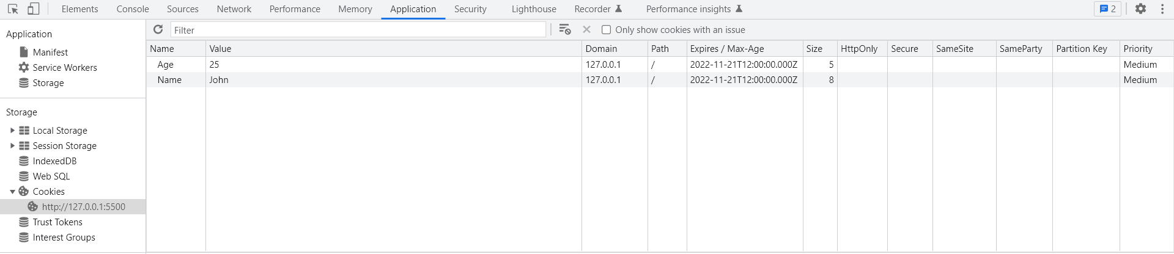Viewport: 1174px width, 254px height.
Task: Open DevTools settings gear
Action: coord(1140,9)
